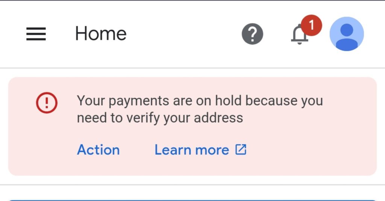Click the red exclamation alert icon
Image resolution: width=385 pixels, height=201 pixels.
[47, 103]
